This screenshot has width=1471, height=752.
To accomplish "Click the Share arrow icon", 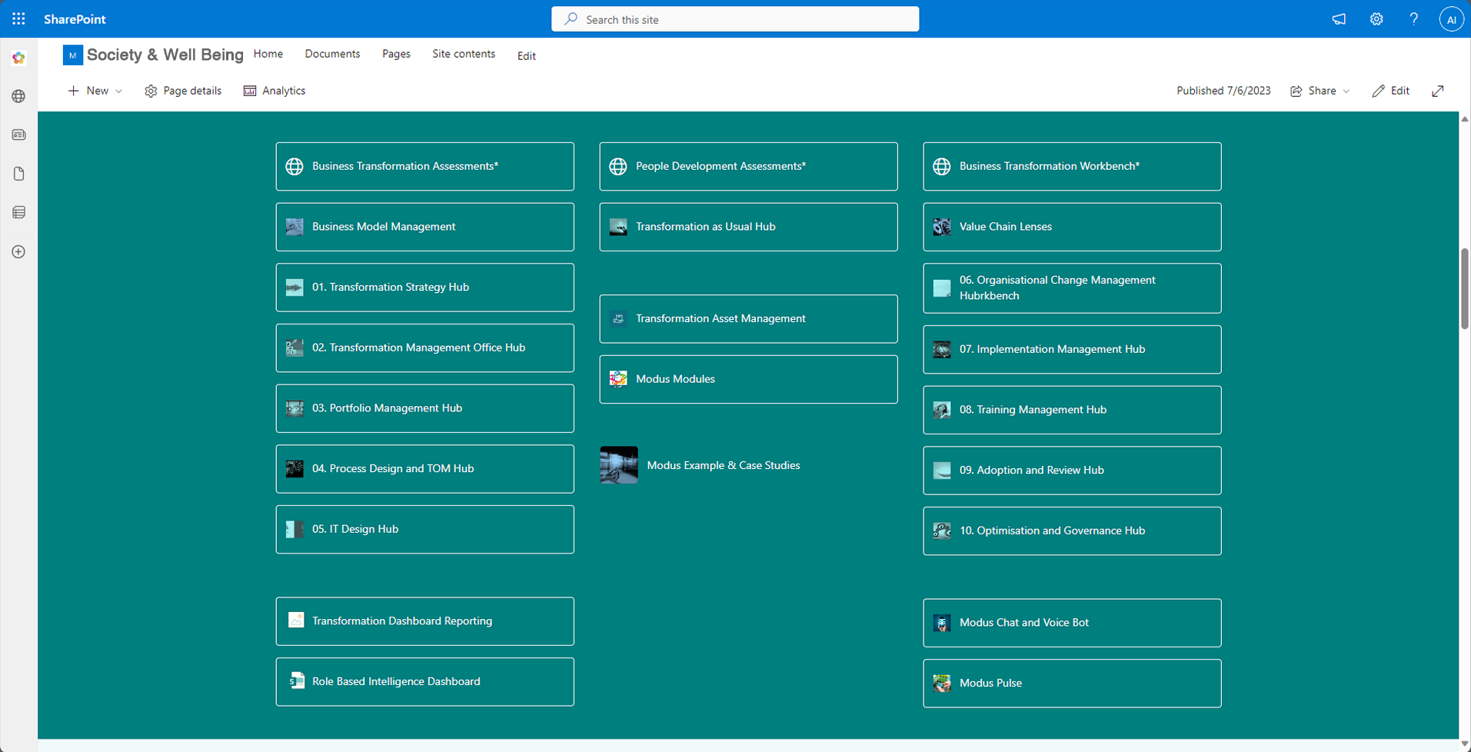I will tap(1296, 91).
